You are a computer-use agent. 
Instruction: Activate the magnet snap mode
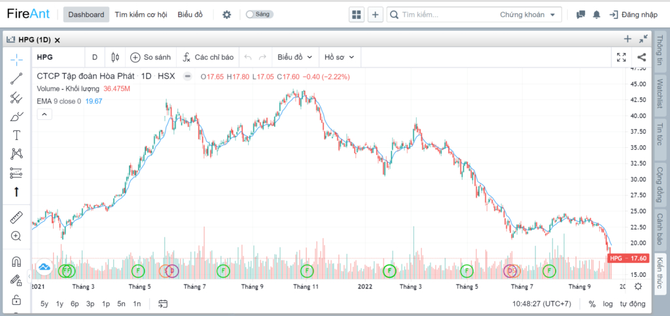(x=16, y=261)
